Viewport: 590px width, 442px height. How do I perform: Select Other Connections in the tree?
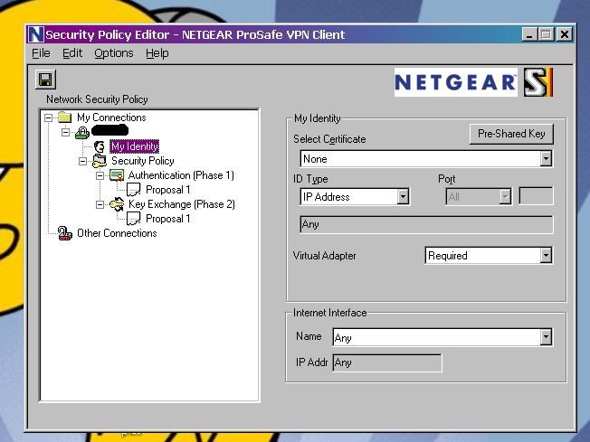click(x=117, y=233)
